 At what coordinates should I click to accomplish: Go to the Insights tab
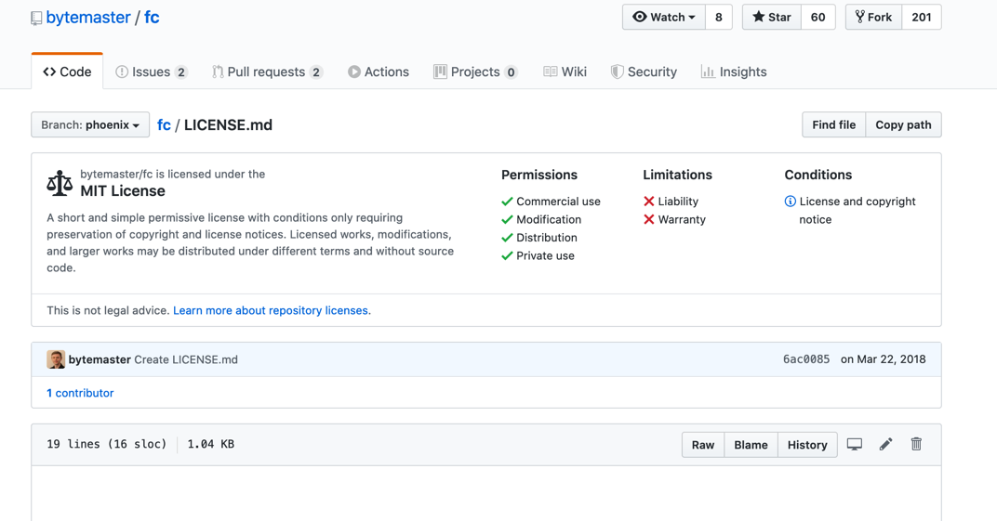[x=734, y=72]
